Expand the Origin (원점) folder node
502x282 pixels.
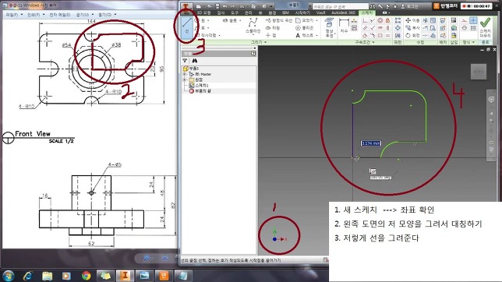click(x=185, y=79)
